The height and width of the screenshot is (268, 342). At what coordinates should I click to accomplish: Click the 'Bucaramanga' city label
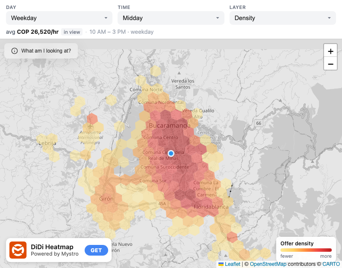[170, 126]
